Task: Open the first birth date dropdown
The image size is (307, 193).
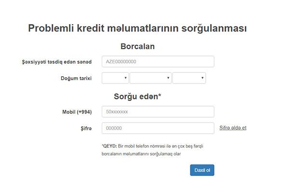Action: pos(115,78)
